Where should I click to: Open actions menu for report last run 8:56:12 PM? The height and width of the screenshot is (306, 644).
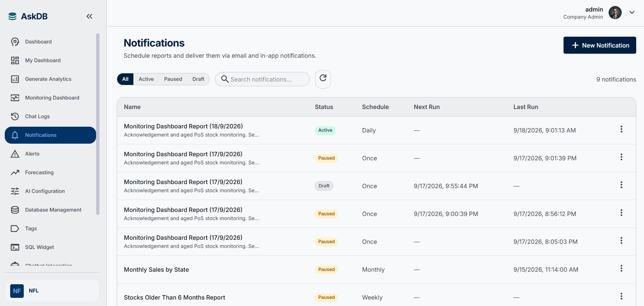click(621, 213)
